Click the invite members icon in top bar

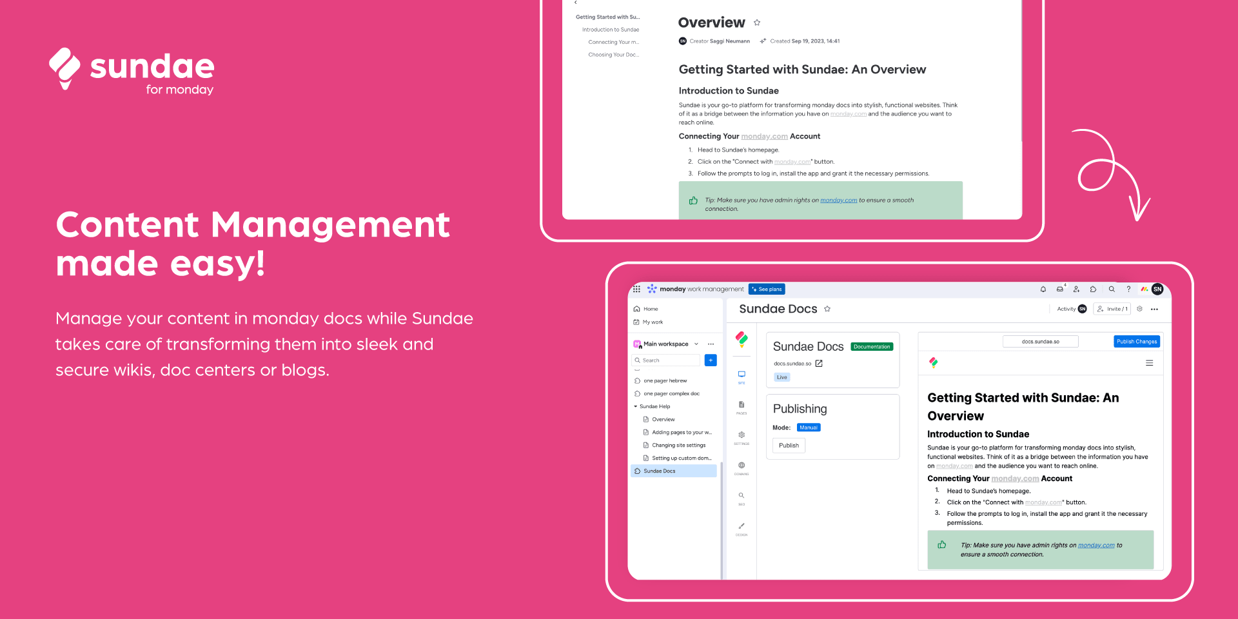1076,289
